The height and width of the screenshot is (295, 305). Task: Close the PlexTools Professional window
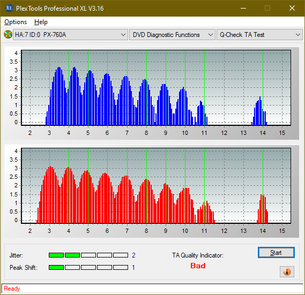tap(292, 8)
